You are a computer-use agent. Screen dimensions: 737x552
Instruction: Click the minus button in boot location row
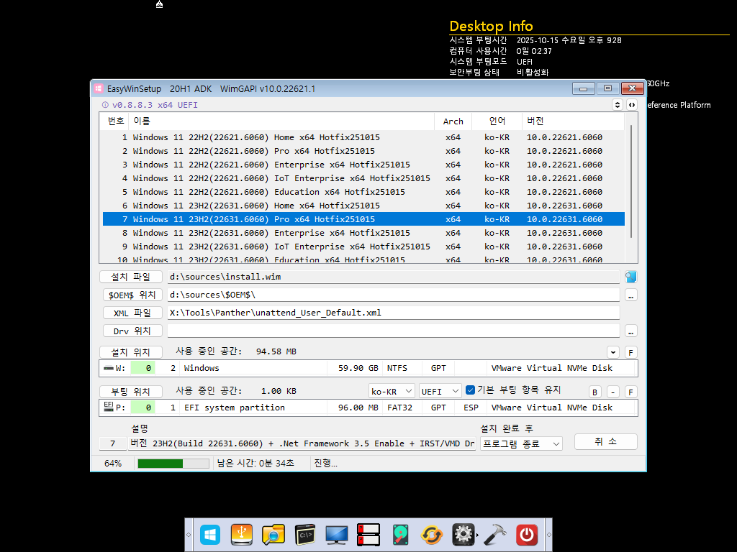click(613, 392)
